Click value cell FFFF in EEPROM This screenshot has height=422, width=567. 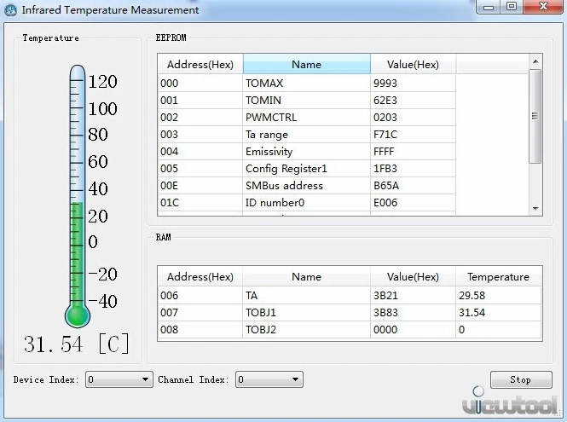413,151
